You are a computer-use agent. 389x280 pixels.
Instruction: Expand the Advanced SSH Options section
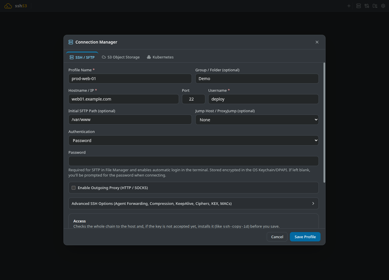194,203
